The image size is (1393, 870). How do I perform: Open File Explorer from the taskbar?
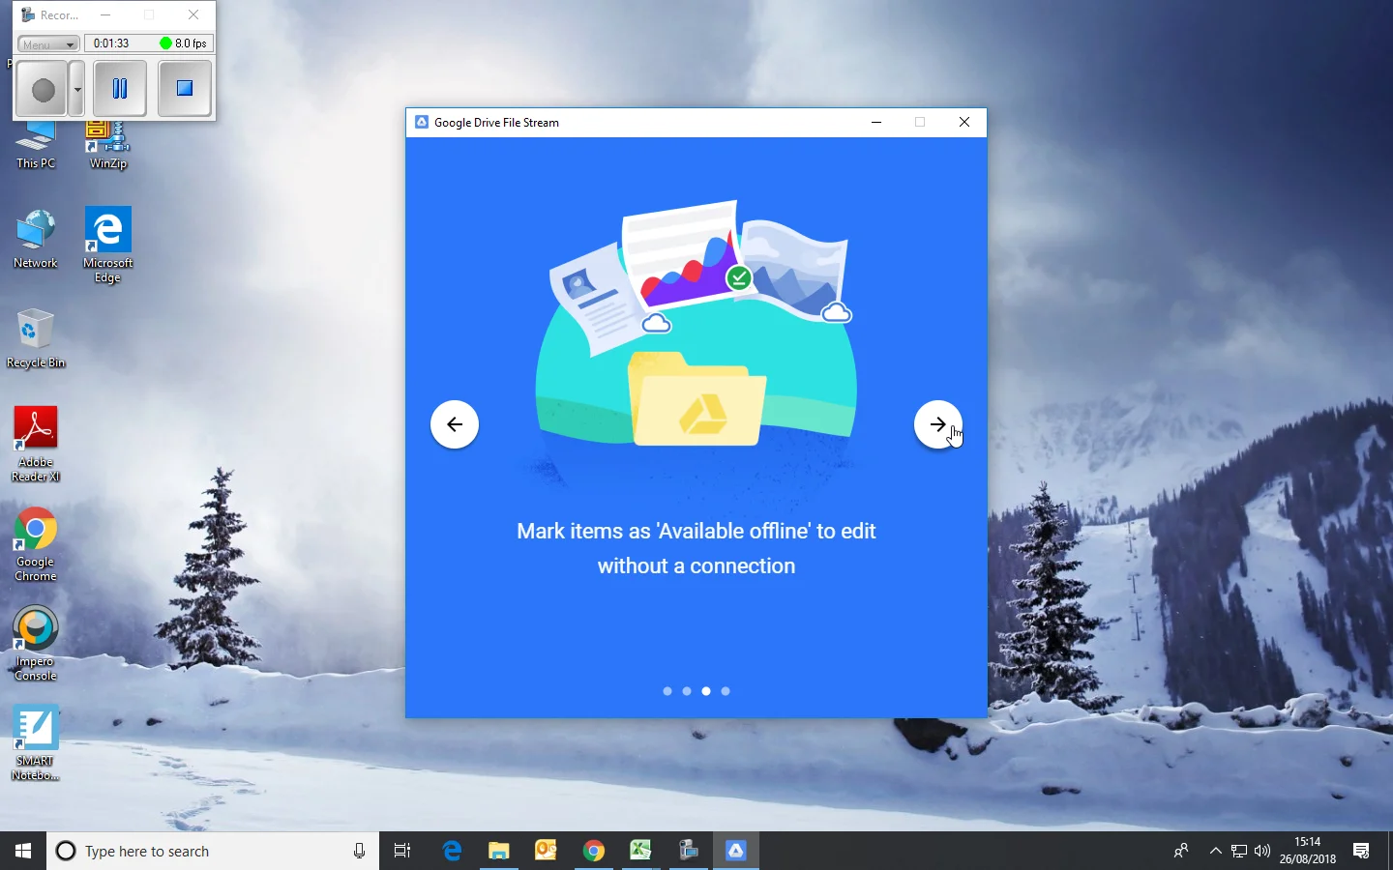coord(498,851)
